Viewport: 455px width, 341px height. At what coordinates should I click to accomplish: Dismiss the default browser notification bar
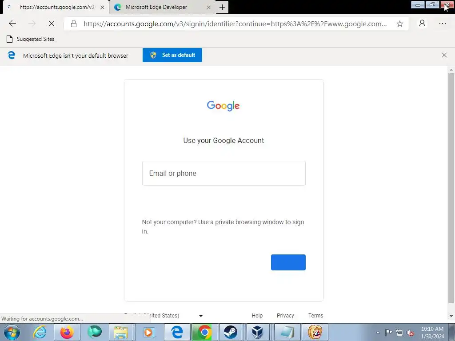pos(444,55)
